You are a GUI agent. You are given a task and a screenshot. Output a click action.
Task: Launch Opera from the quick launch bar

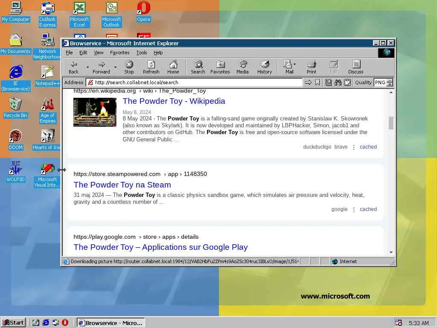pyautogui.click(x=65, y=323)
